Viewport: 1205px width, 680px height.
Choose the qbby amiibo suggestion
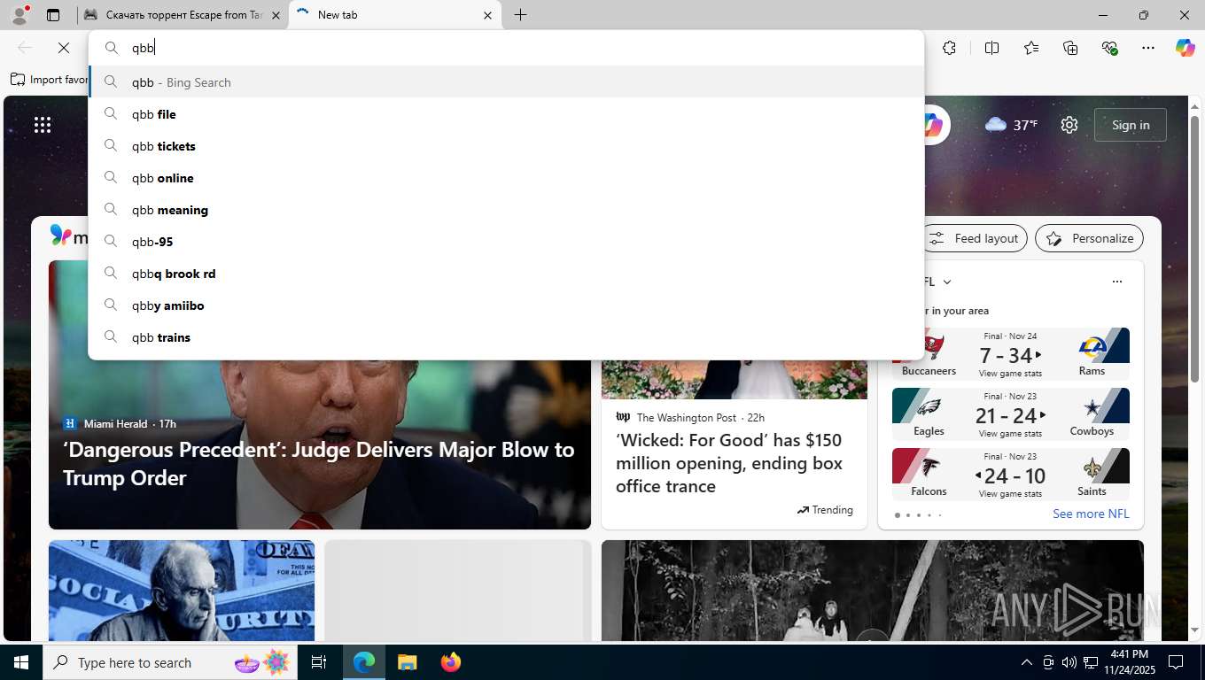(x=506, y=305)
